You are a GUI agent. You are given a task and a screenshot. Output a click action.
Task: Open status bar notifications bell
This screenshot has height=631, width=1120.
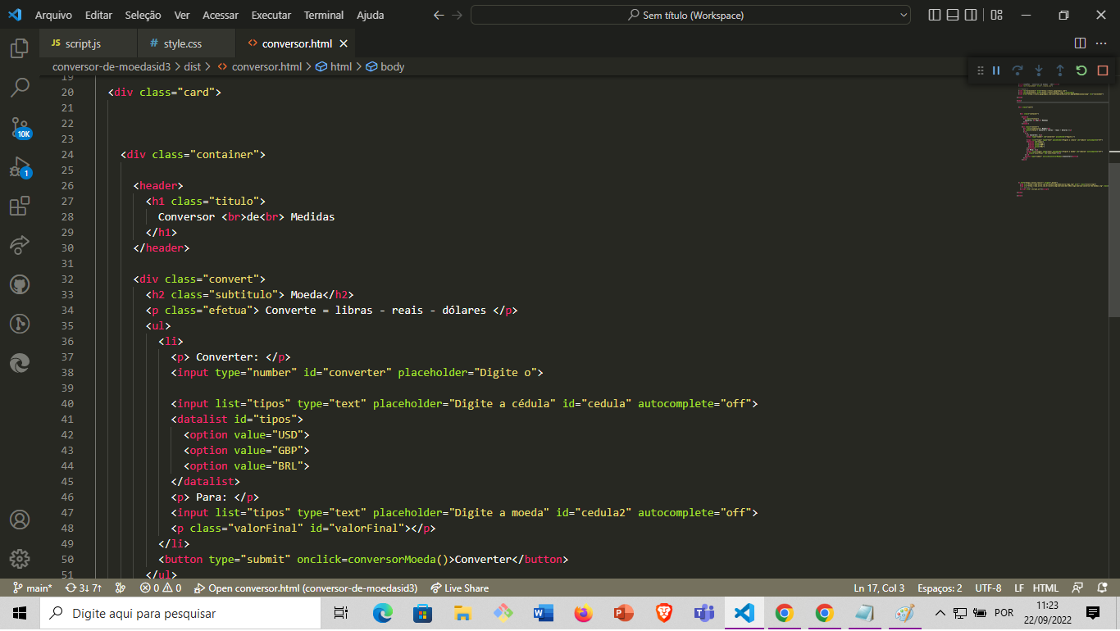[1101, 588]
